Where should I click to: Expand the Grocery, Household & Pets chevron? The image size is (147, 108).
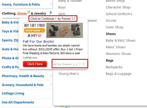pyautogui.click(x=51, y=85)
